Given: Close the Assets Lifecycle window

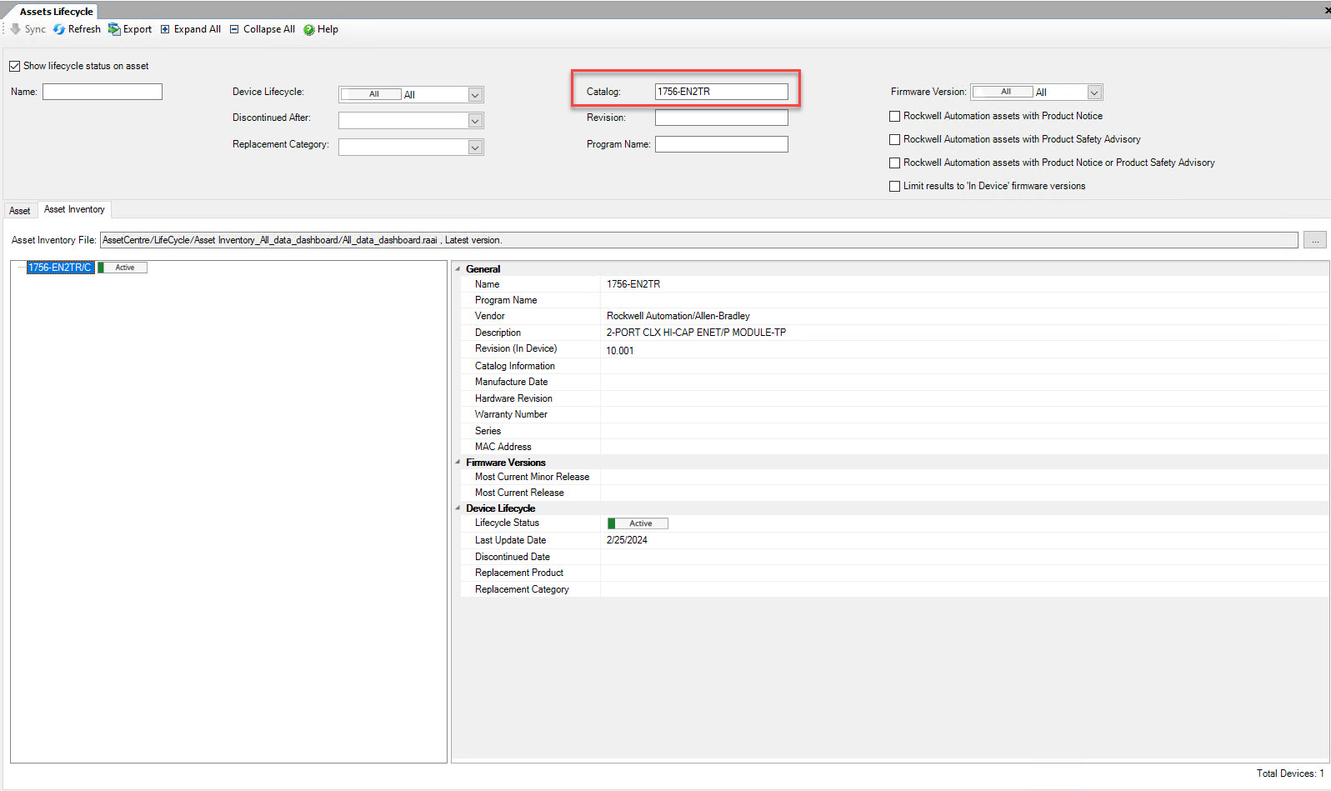Looking at the screenshot, I should [1327, 10].
